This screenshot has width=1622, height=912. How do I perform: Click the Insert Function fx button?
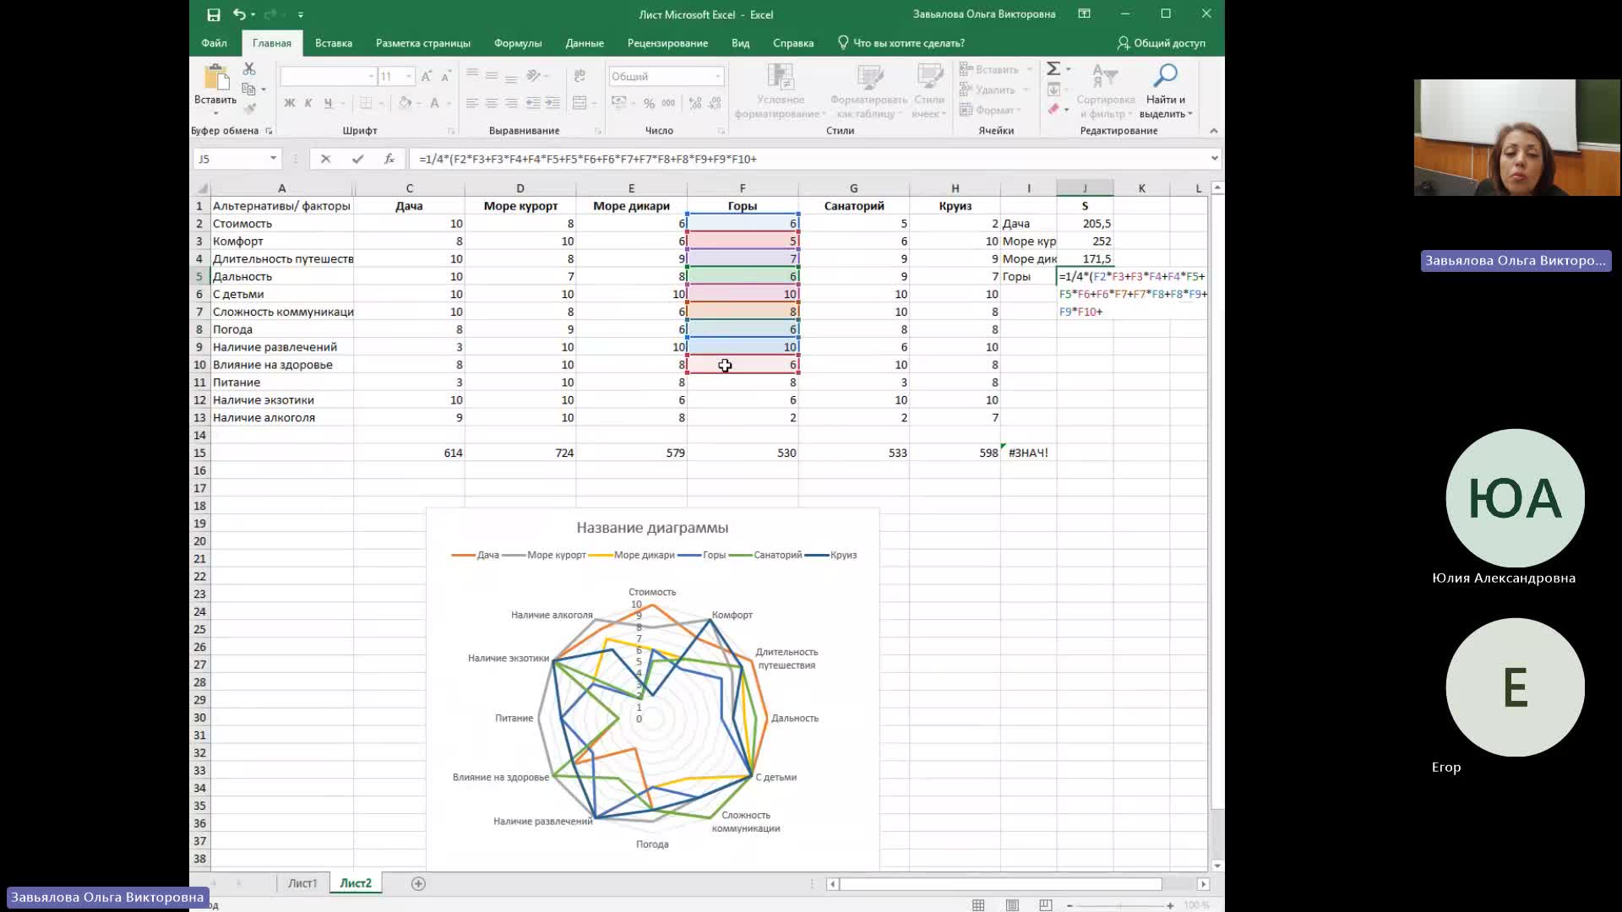tap(389, 158)
